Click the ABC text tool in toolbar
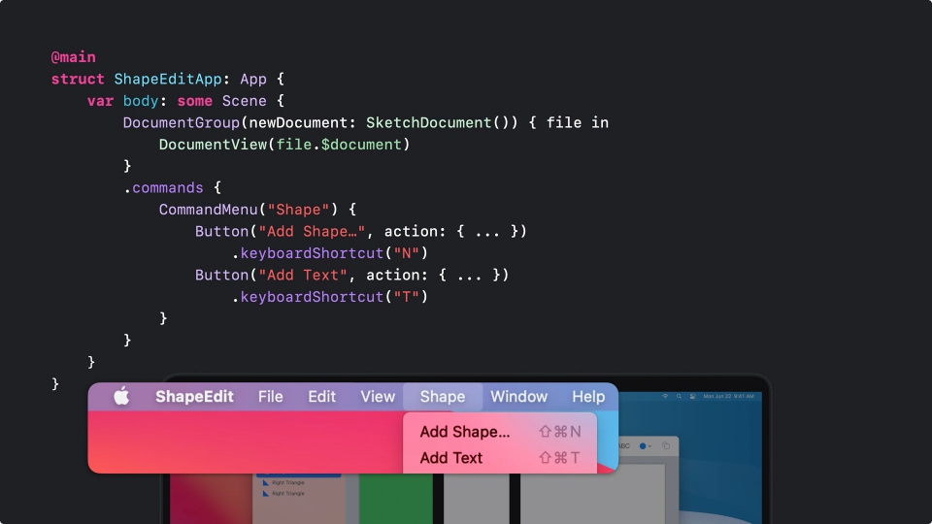This screenshot has width=932, height=524. 624,445
